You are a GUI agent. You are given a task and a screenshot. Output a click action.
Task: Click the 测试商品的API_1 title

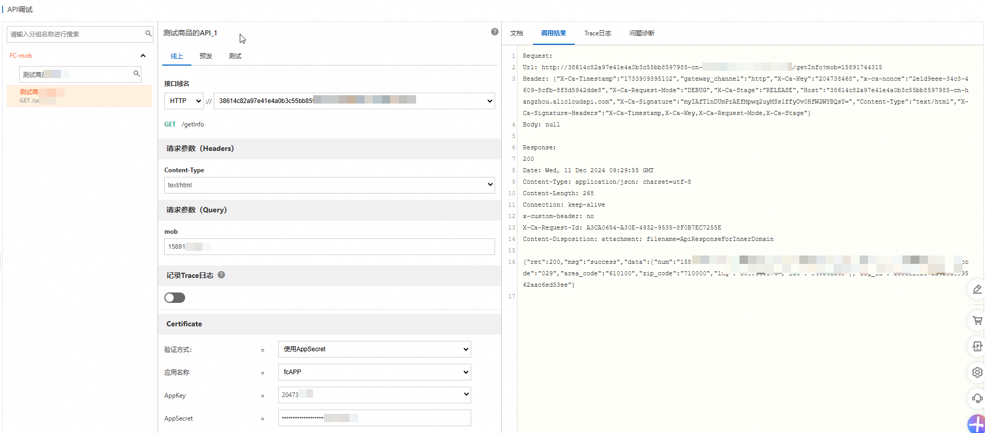[x=190, y=33]
